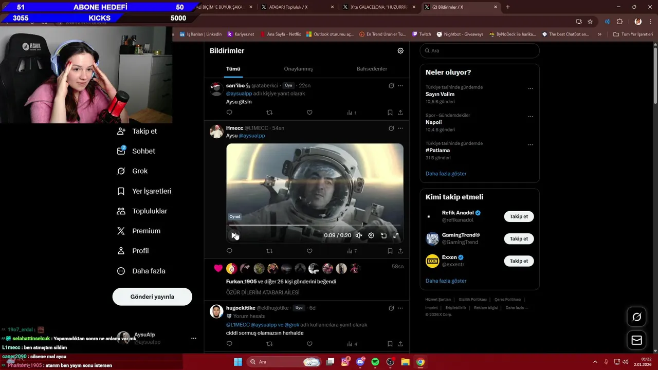Expand Daha fazla menu
Image resolution: width=658 pixels, height=370 pixels.
coord(141,271)
